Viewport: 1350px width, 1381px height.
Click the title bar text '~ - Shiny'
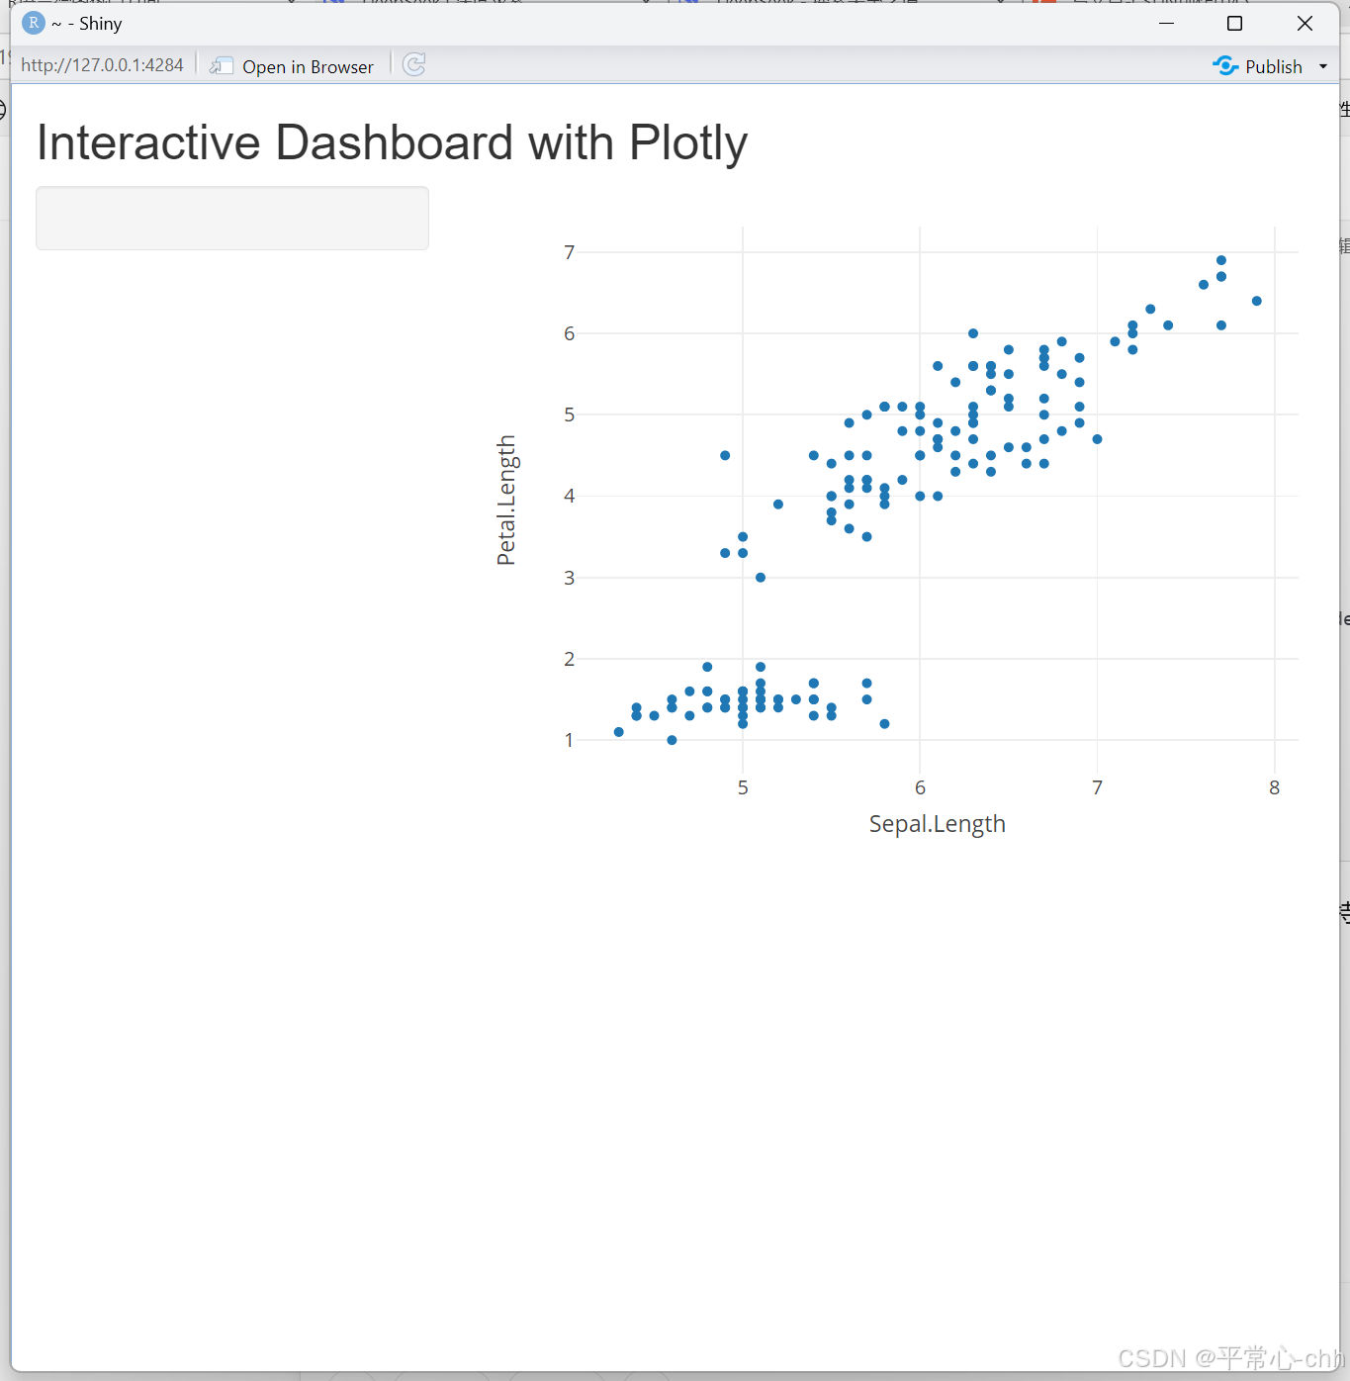coord(87,22)
